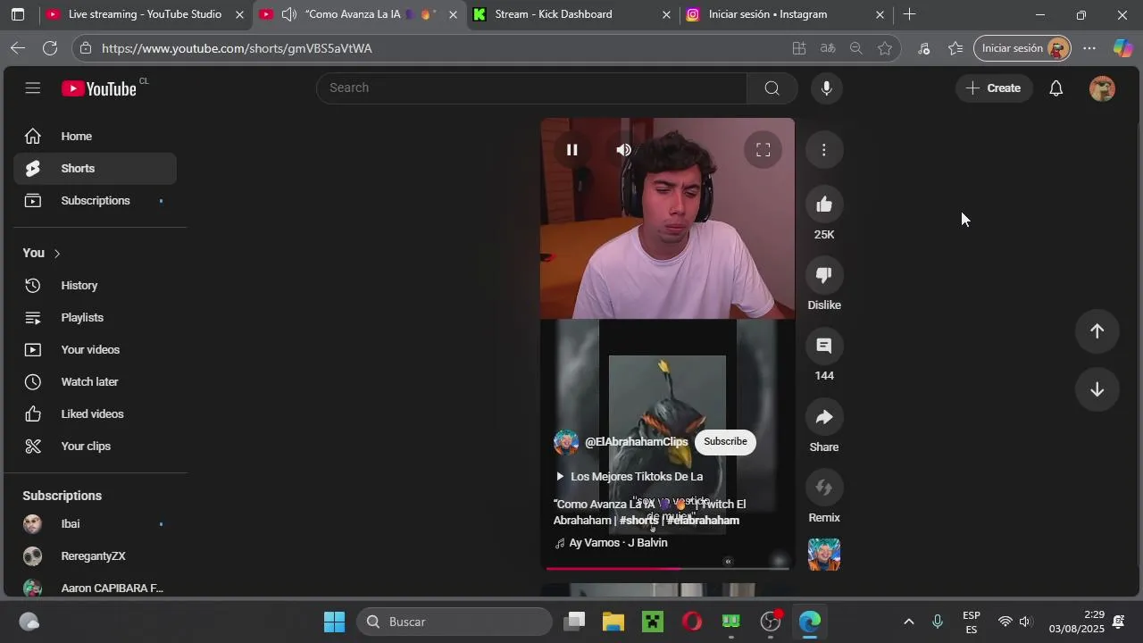
Task: Focus the YouTube Search field
Action: [x=532, y=88]
